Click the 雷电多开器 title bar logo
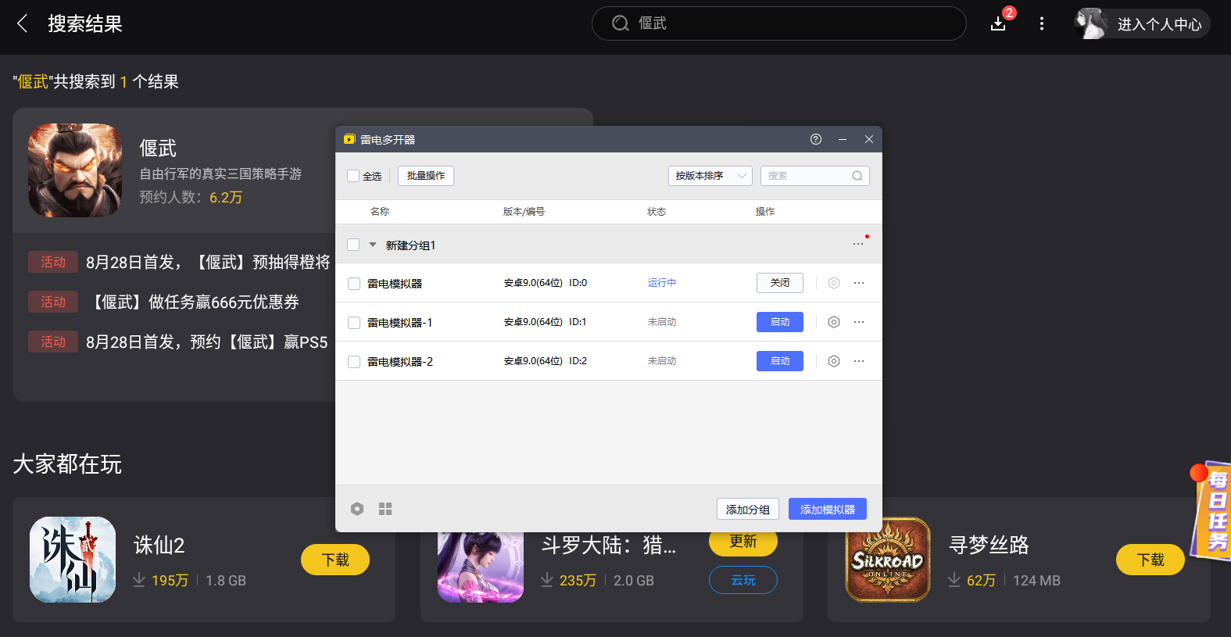 pyautogui.click(x=349, y=139)
